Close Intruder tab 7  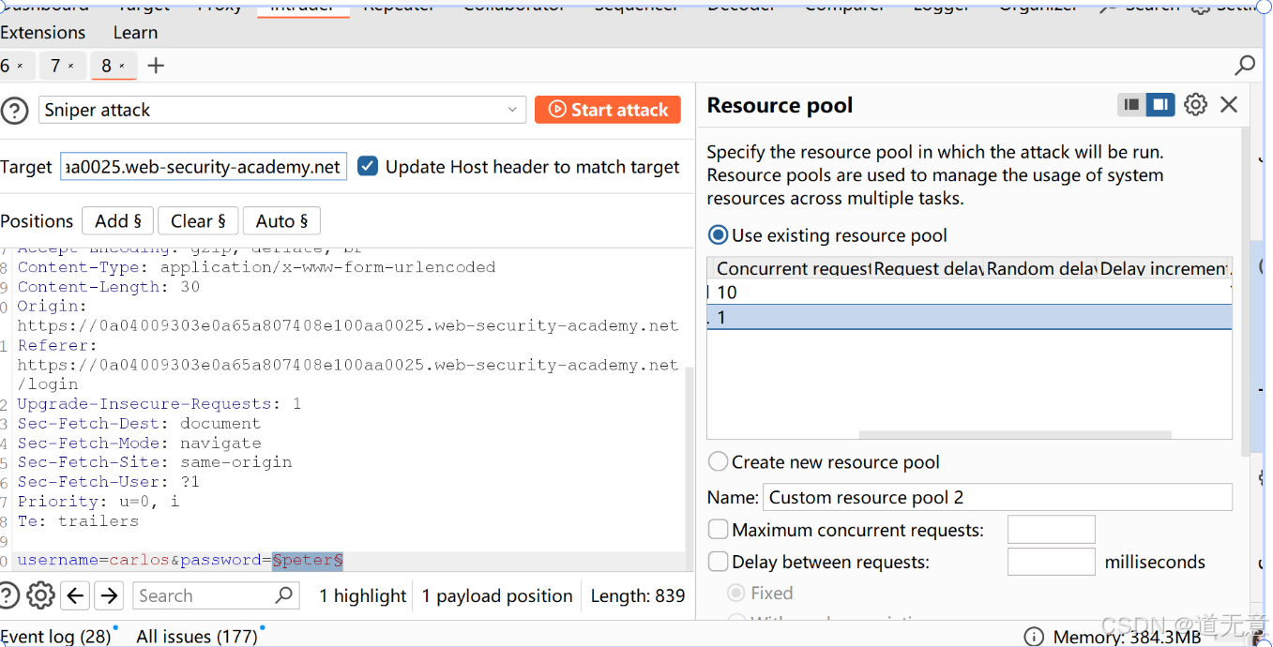[71, 67]
